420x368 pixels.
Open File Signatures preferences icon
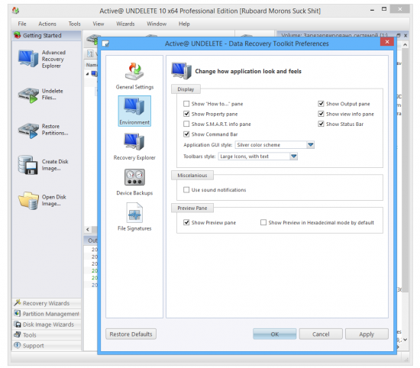(x=134, y=213)
